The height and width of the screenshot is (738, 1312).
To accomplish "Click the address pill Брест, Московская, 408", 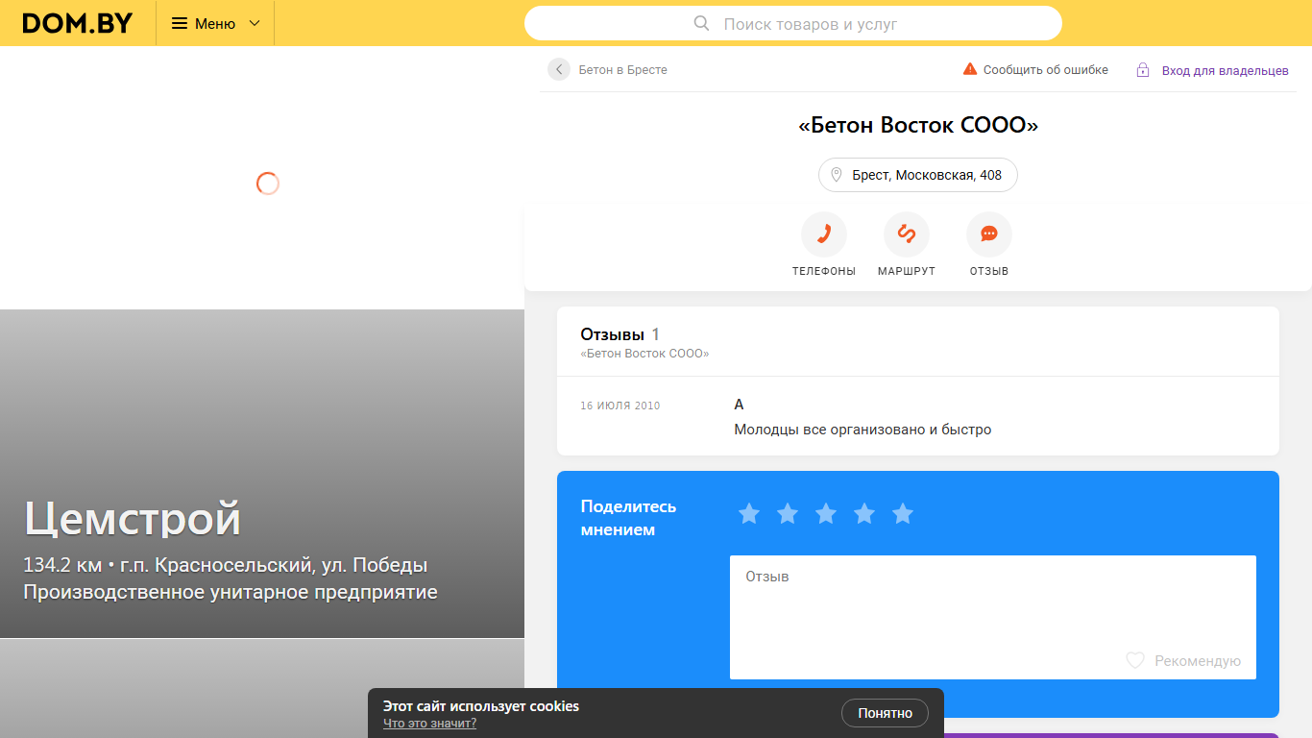I will pyautogui.click(x=918, y=175).
